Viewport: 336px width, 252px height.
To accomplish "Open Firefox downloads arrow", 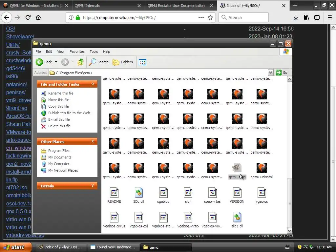I will click(296, 17).
